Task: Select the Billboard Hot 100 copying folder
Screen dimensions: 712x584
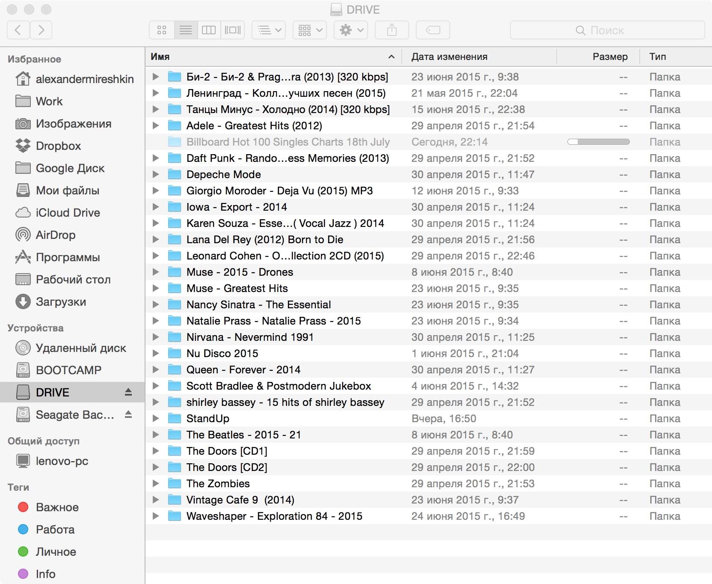Action: point(429,142)
